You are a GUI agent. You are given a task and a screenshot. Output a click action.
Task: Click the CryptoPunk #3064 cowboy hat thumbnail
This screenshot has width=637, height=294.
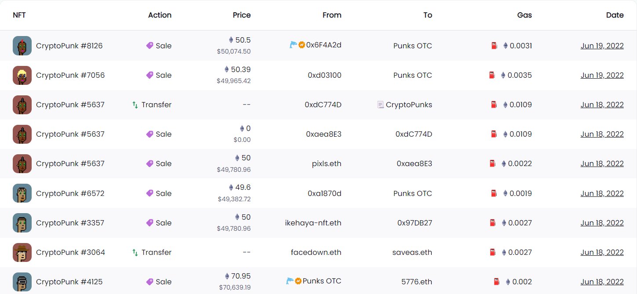(x=22, y=252)
